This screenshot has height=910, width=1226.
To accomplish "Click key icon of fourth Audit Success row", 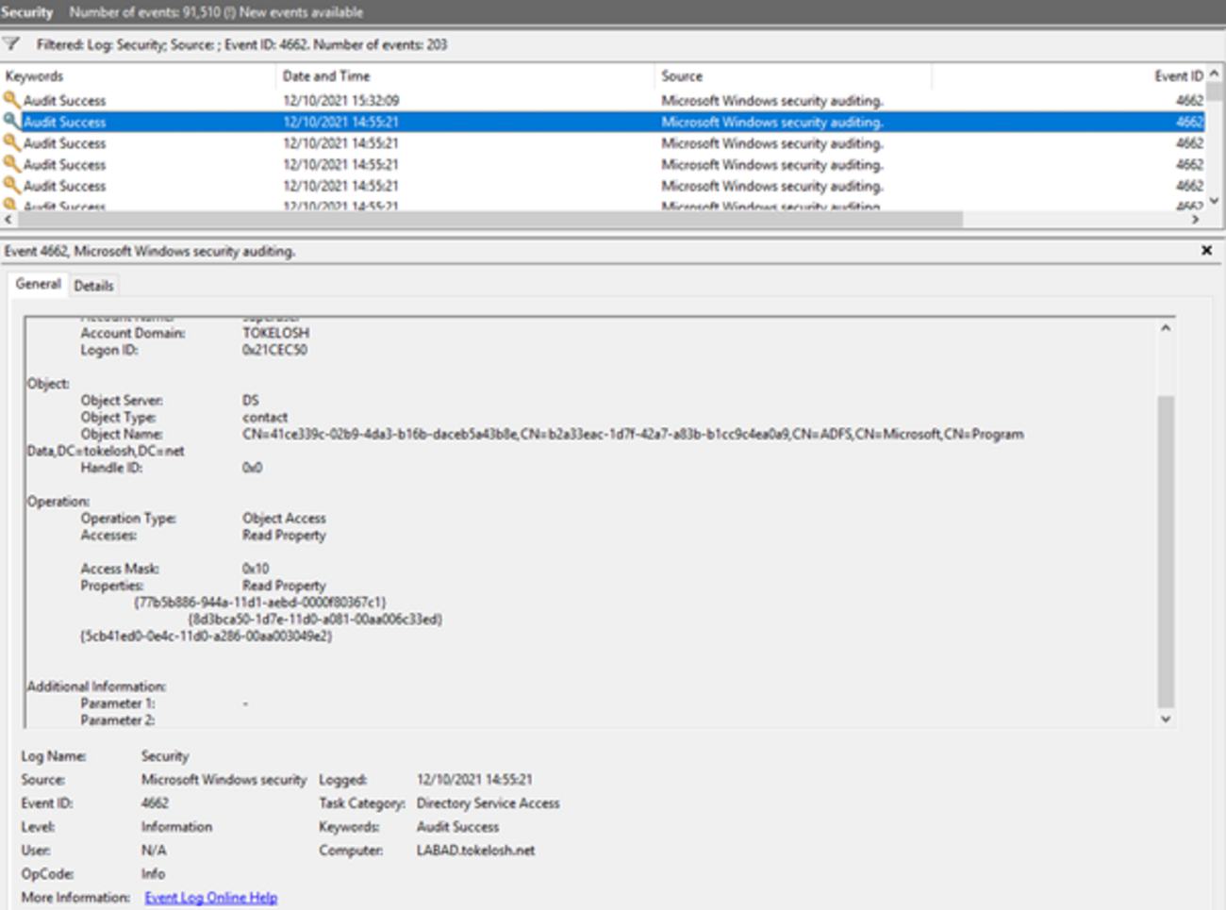I will click(11, 164).
